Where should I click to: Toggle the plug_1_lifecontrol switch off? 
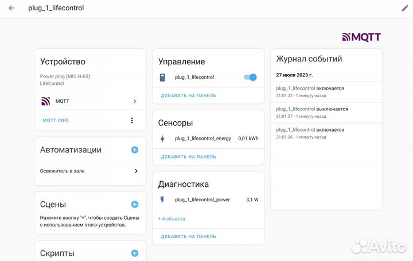250,78
